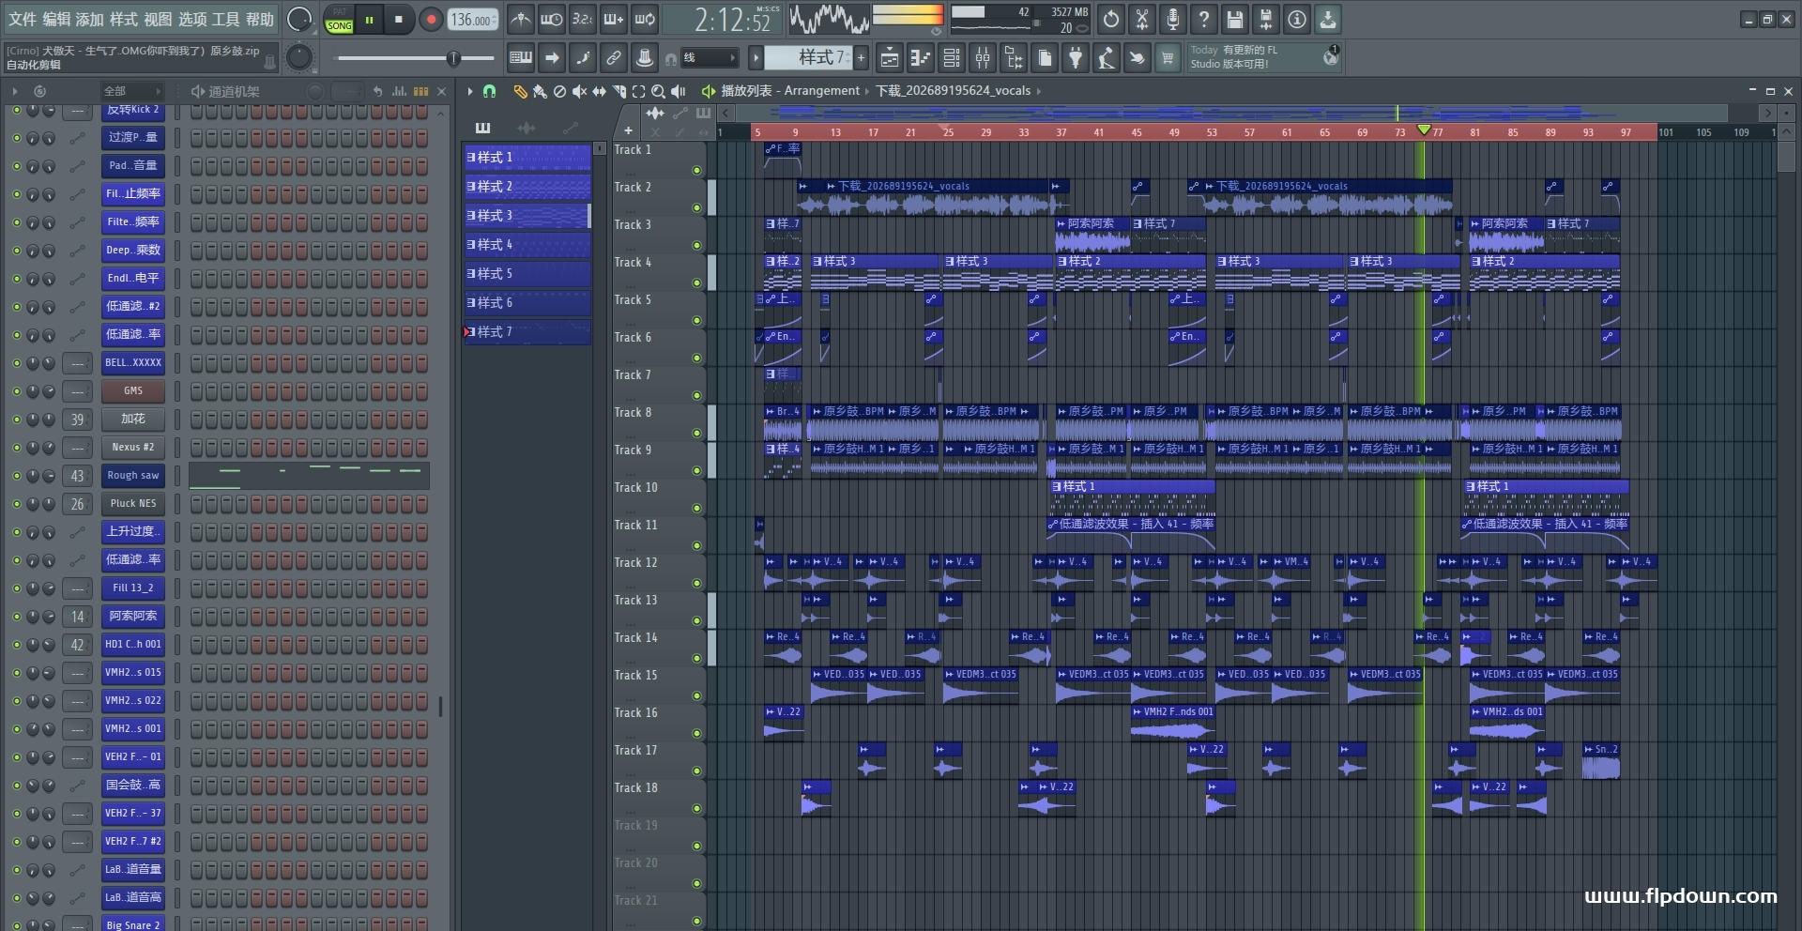The width and height of the screenshot is (1802, 931).
Task: Toggle the metronome icon
Action: point(521,19)
